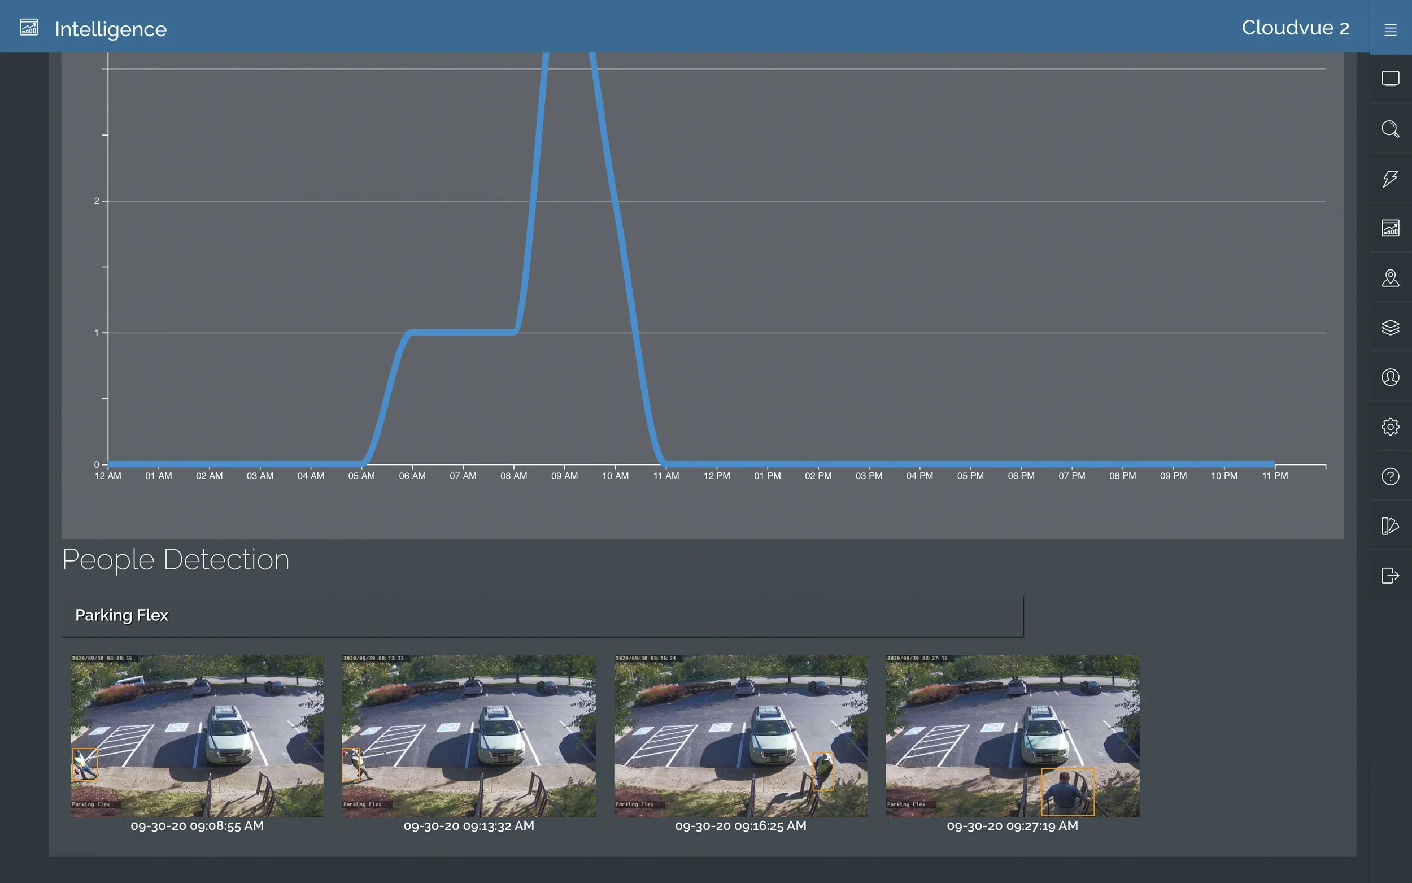Open the theme appearance swatch icon
Image resolution: width=1412 pixels, height=883 pixels.
(x=1391, y=525)
